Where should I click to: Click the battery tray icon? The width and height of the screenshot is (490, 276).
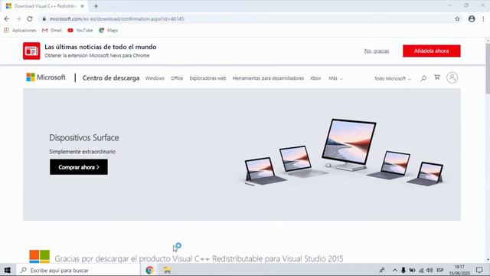click(412, 271)
